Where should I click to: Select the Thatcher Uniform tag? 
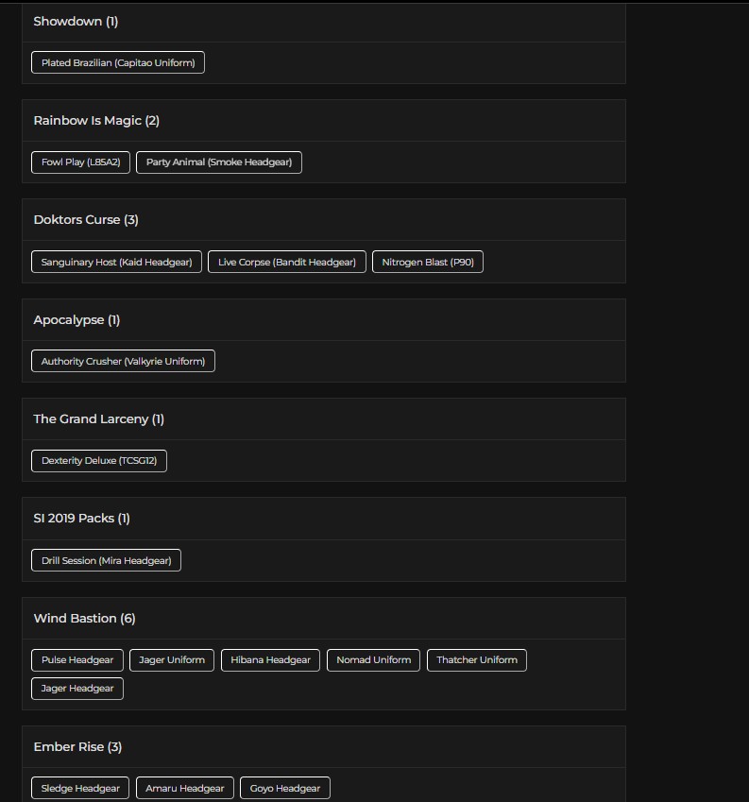click(477, 659)
